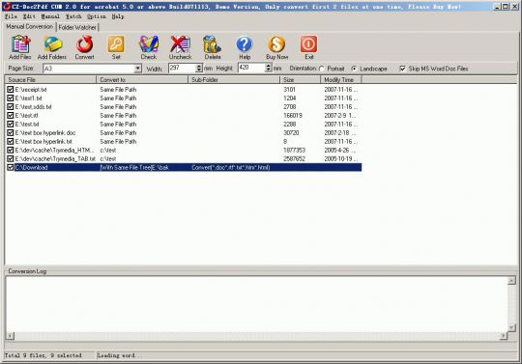Start conversion with the Convert icon

click(84, 44)
